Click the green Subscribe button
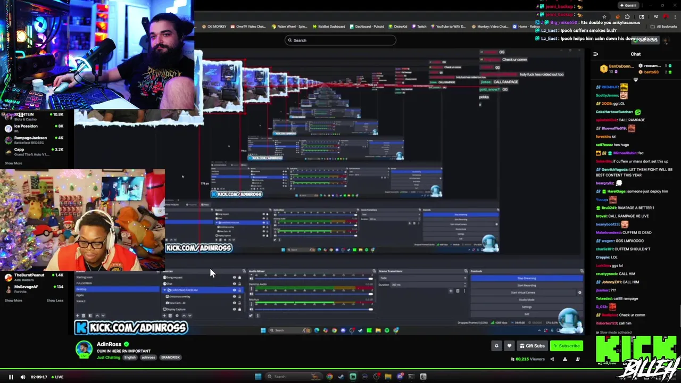 tap(567, 346)
